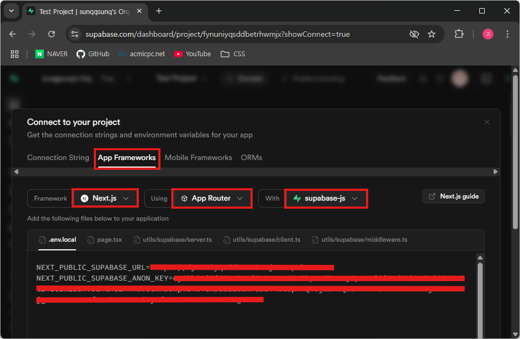Click the page scrollbar down arrow
This screenshot has width=520, height=339.
click(x=515, y=334)
